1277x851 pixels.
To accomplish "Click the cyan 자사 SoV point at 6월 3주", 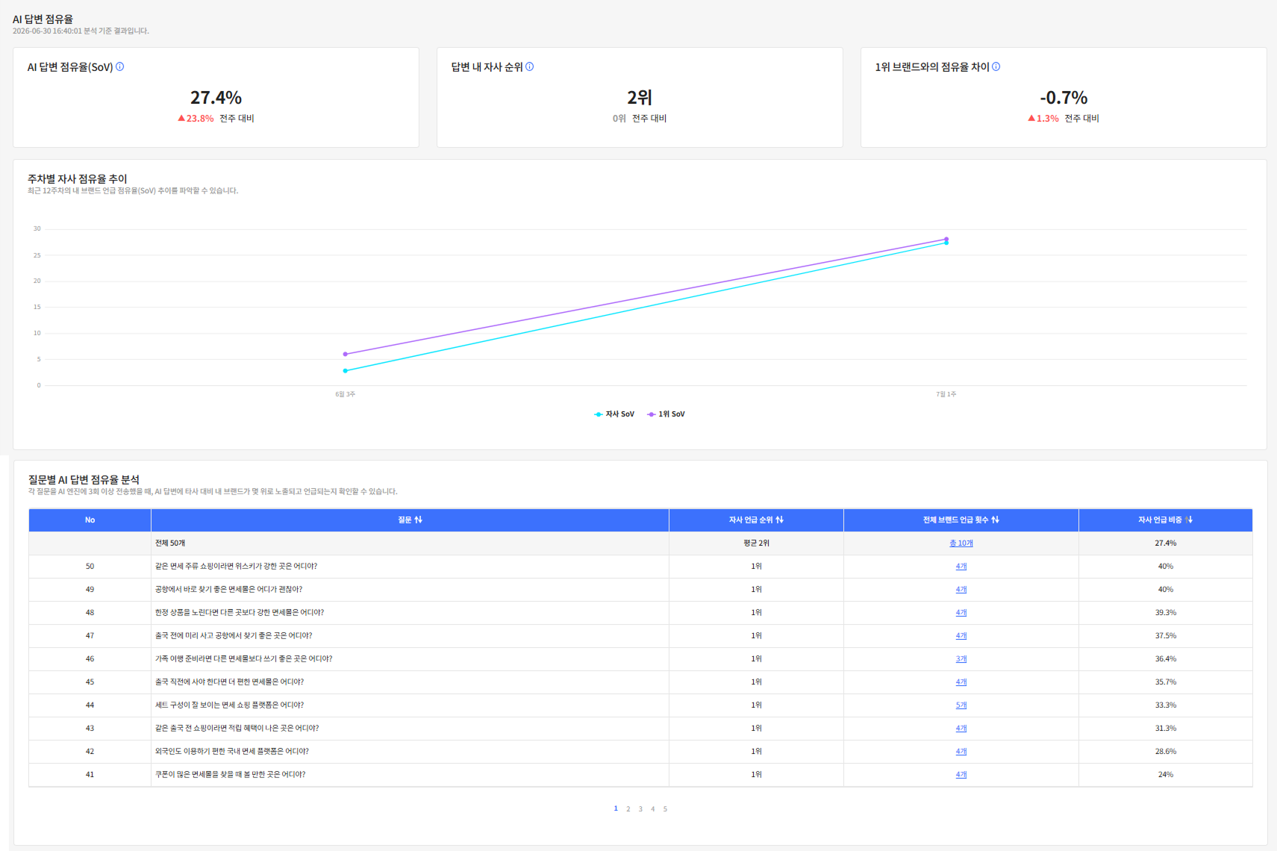I will click(x=345, y=371).
